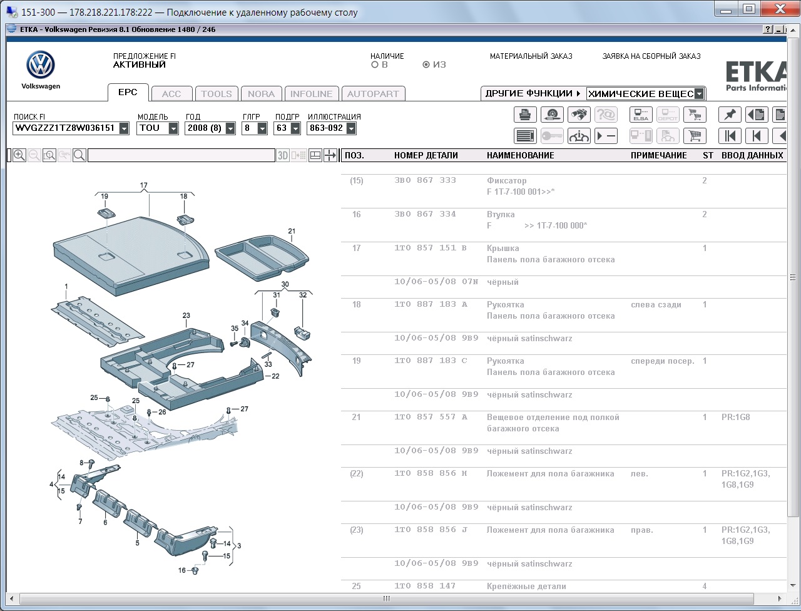The height and width of the screenshot is (611, 801).
Task: Toggle the split-panel layout icon
Action: tap(316, 155)
